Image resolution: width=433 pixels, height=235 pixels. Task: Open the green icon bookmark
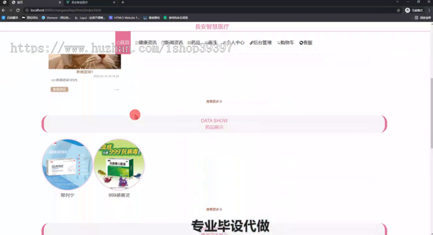pyautogui.click(x=176, y=18)
